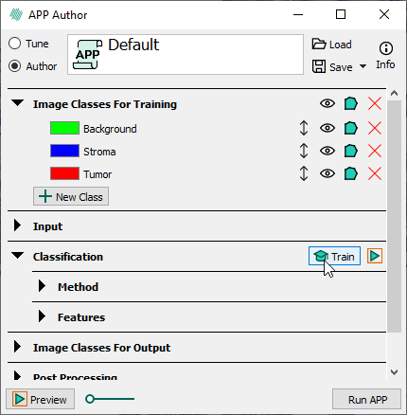Image resolution: width=407 pixels, height=415 pixels.
Task: Click the Run APP button
Action: tap(366, 400)
